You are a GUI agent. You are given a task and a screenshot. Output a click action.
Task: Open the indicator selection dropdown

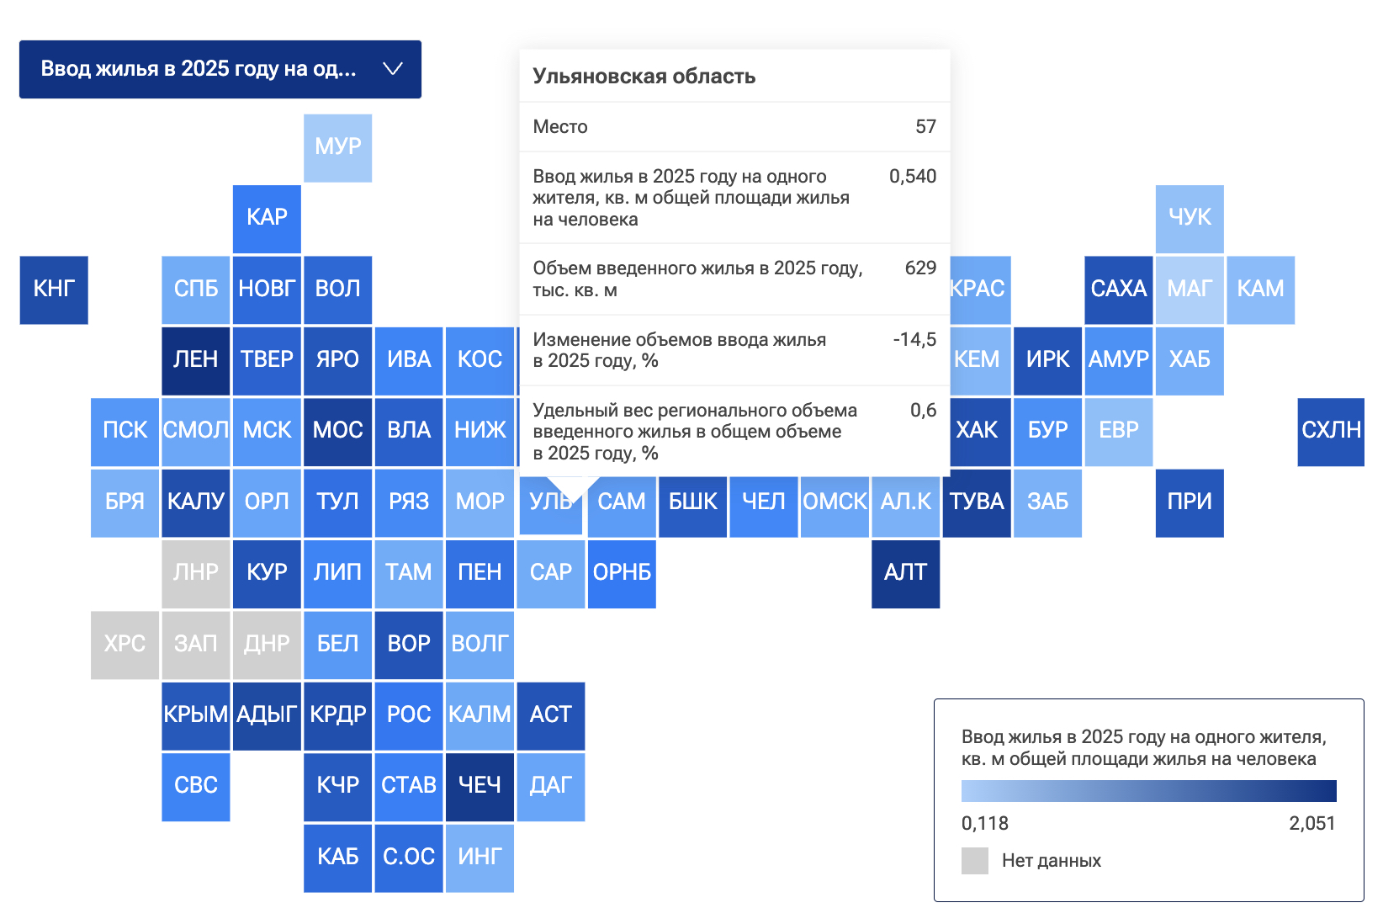(x=220, y=69)
